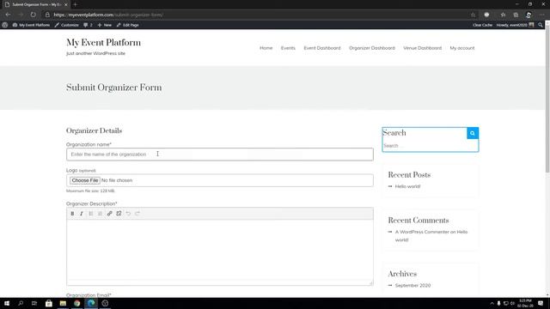
Task: Open the Howdy user account menu
Action: click(515, 25)
